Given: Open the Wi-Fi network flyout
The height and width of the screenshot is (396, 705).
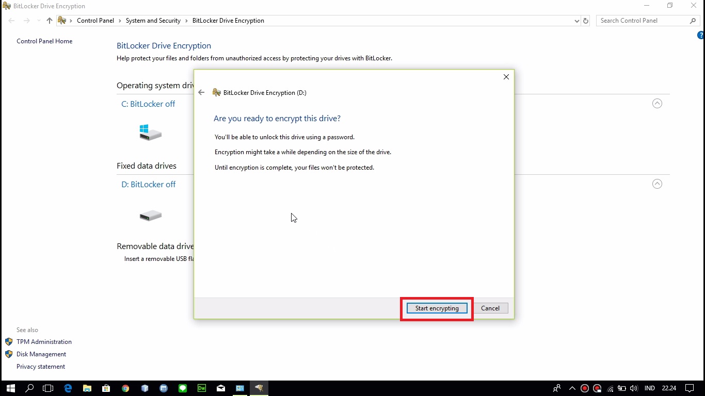Looking at the screenshot, I should (x=610, y=388).
